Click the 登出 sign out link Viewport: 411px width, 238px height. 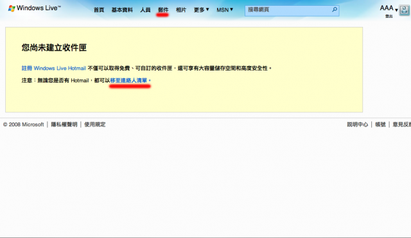point(389,16)
